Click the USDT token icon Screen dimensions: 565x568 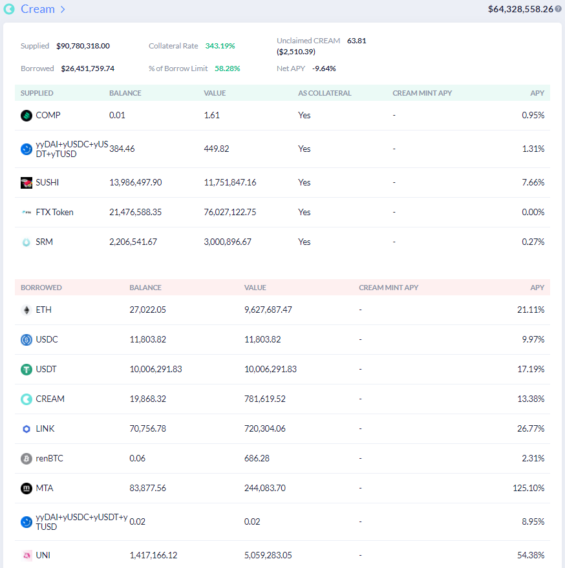[27, 370]
